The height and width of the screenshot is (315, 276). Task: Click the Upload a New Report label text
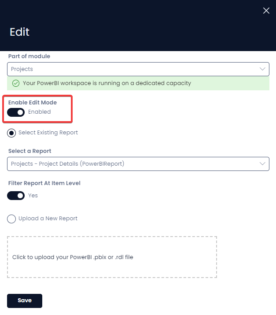click(48, 219)
